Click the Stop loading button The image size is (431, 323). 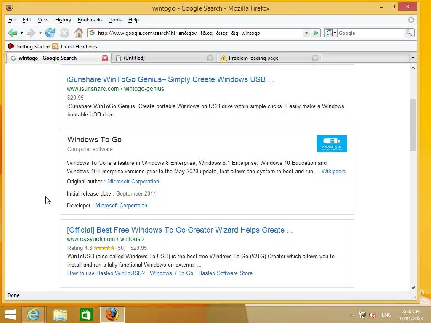[64, 33]
